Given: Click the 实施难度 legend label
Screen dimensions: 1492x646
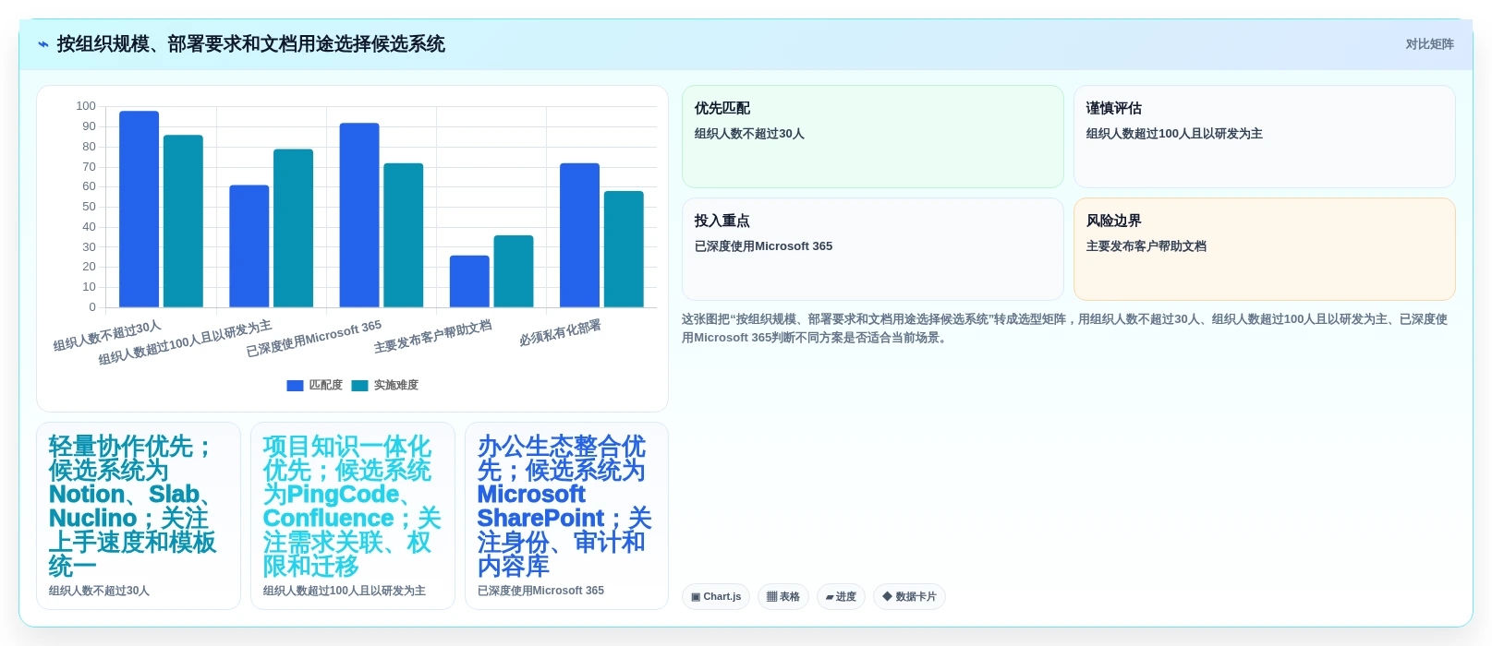Looking at the screenshot, I should [x=395, y=386].
